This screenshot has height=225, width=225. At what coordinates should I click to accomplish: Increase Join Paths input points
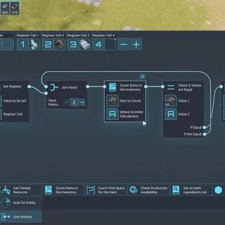tap(81, 102)
